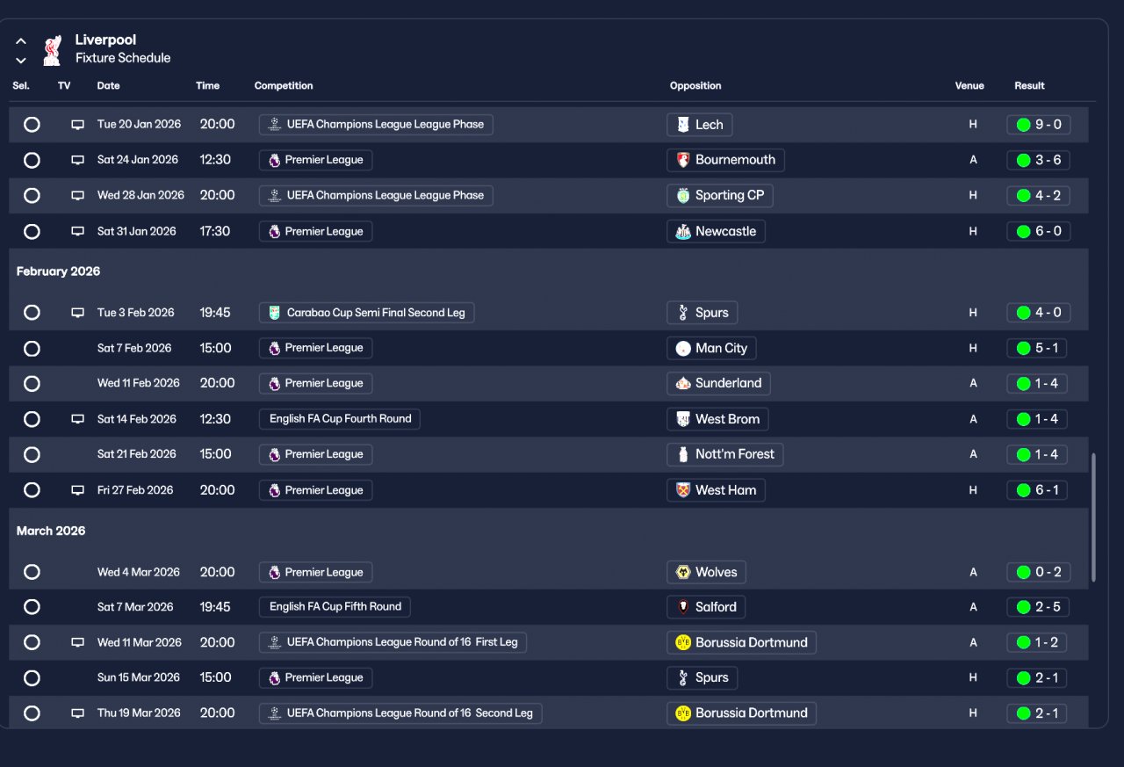The width and height of the screenshot is (1124, 767).
Task: Click the Lech club badge
Action: pos(683,125)
